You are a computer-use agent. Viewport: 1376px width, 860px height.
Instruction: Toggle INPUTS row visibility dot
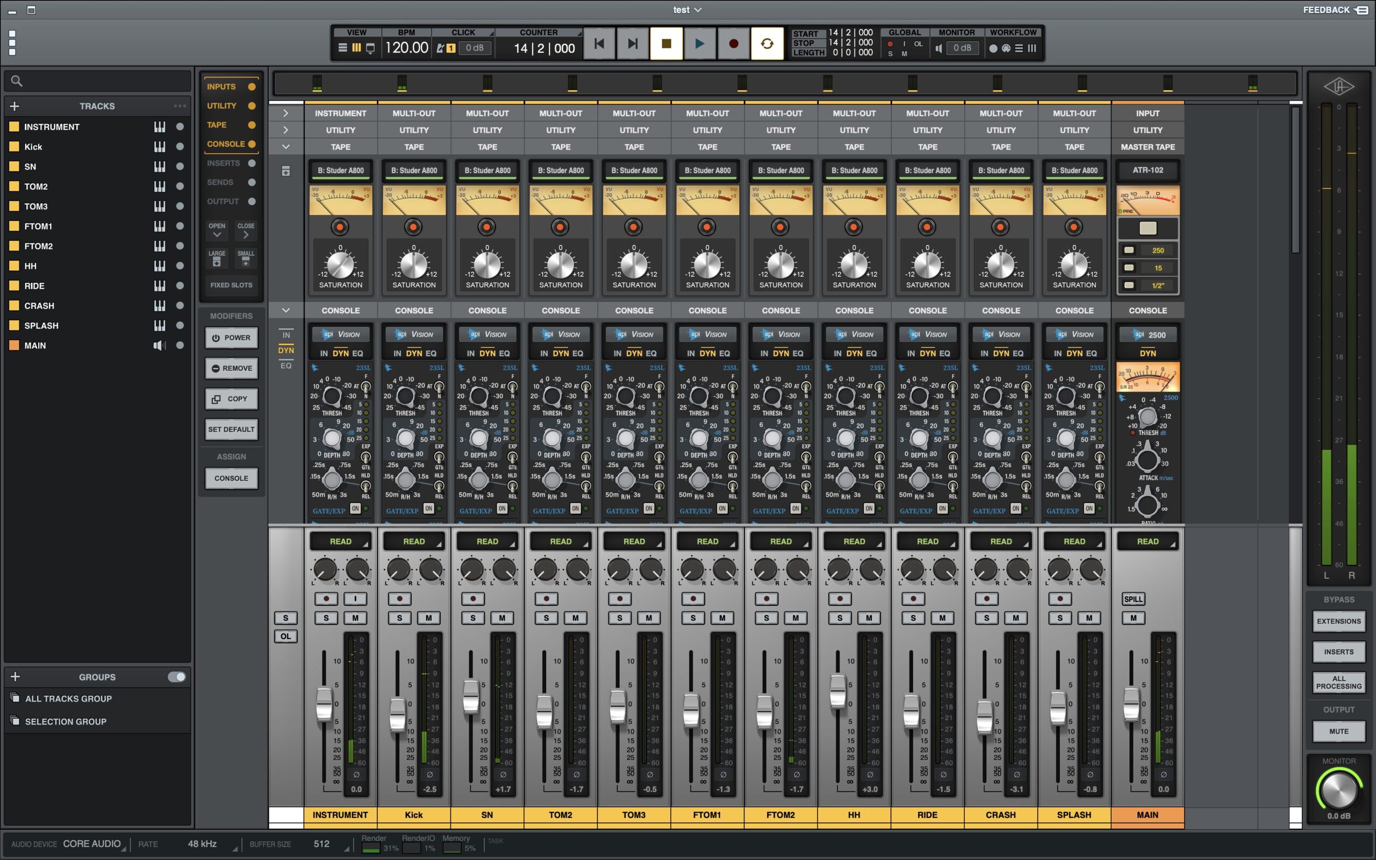(x=252, y=87)
